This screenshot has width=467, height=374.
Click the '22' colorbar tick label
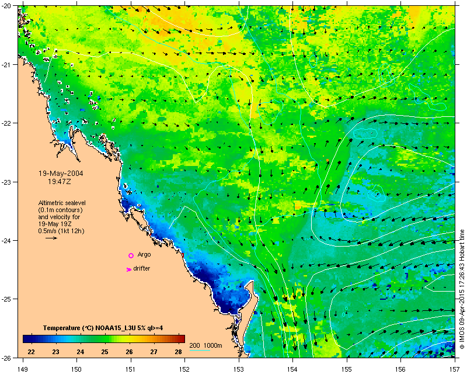click(x=32, y=352)
